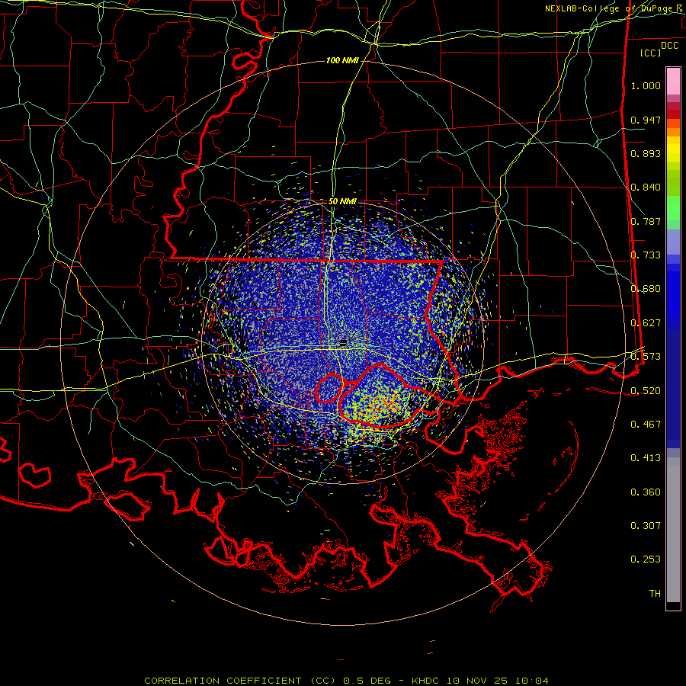Click the lavender swatch on the color bar
The image size is (686, 686).
click(673, 242)
